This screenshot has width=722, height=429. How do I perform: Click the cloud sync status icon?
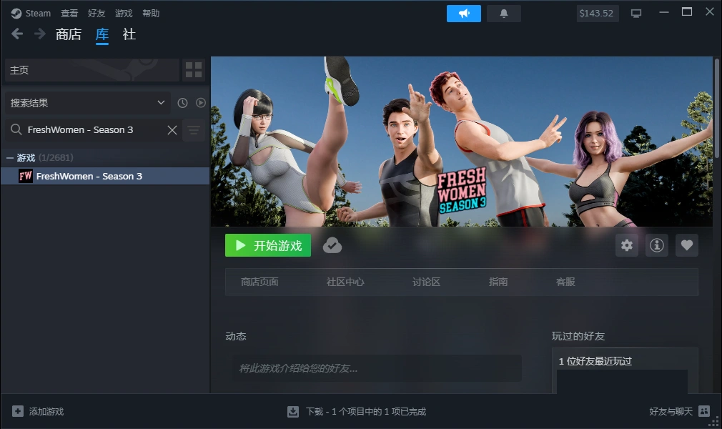point(332,246)
